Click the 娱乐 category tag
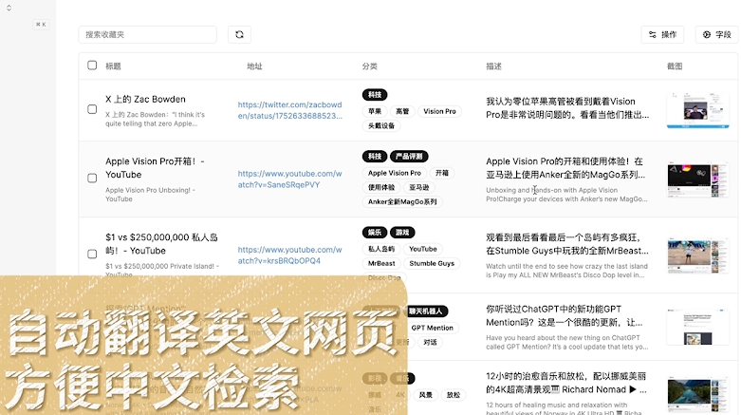This screenshot has height=415, width=741. coord(375,233)
